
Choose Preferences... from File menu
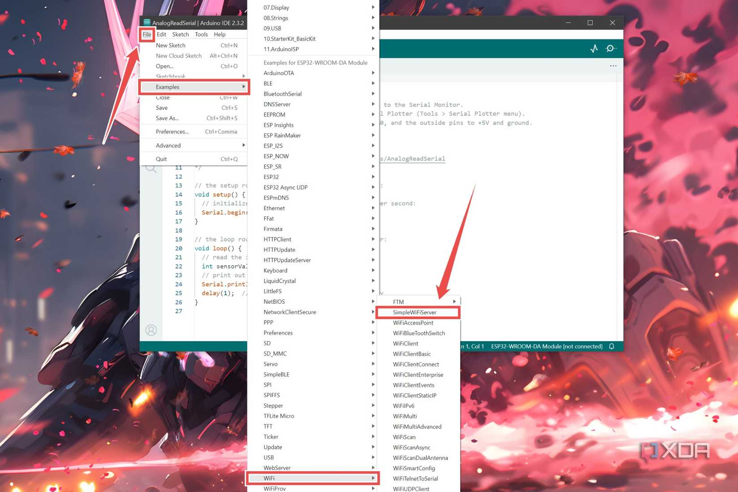point(172,131)
